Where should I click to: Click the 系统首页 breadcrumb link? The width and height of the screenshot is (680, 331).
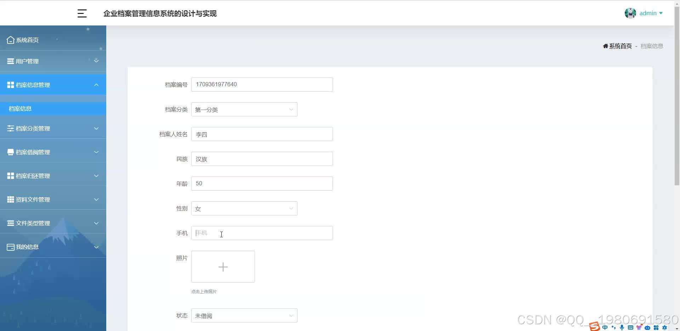tap(620, 46)
